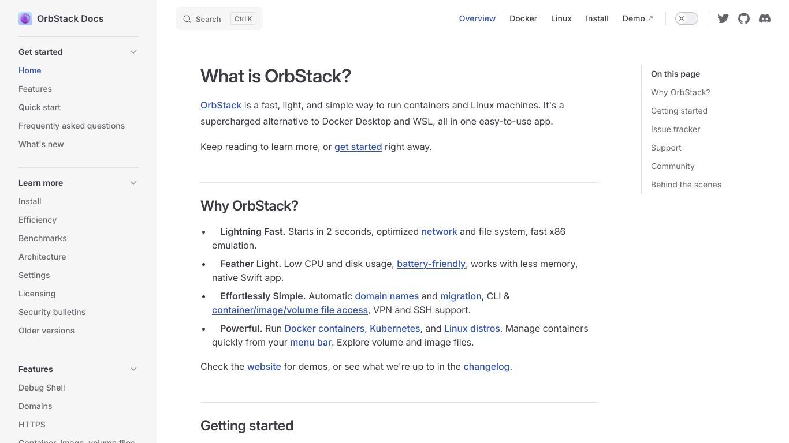Image resolution: width=789 pixels, height=443 pixels.
Task: Collapse the Features sidebar section
Action: [133, 369]
